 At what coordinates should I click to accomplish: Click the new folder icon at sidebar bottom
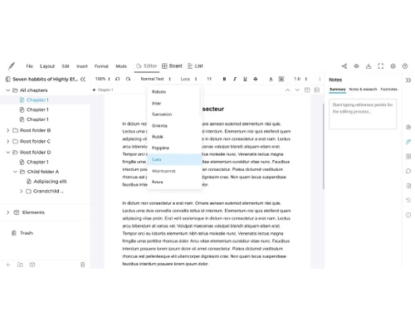20,265
